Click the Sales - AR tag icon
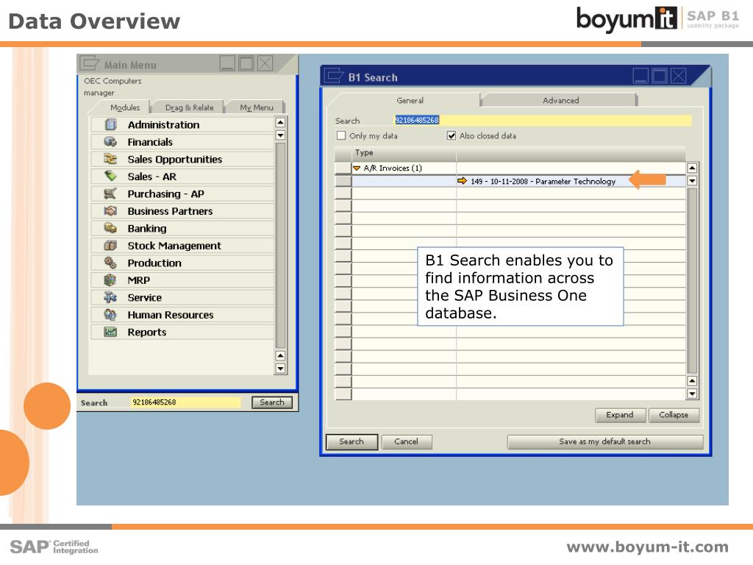The height and width of the screenshot is (565, 753). coord(110,177)
